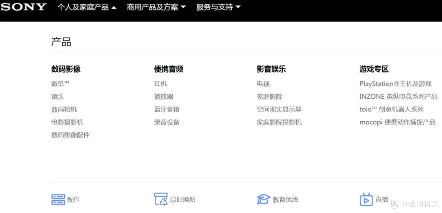Viewport: 442px width, 213px height.
Task: Select 空间现实显示屏 link
Action: pyautogui.click(x=279, y=109)
